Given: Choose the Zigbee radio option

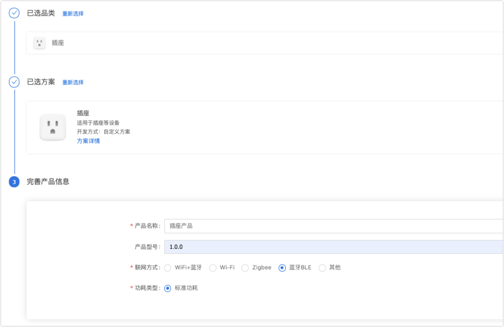Looking at the screenshot, I should (x=245, y=268).
